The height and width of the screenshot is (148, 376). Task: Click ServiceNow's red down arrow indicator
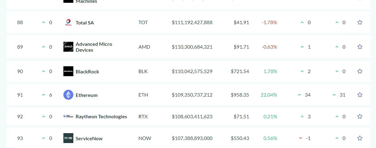(300, 138)
